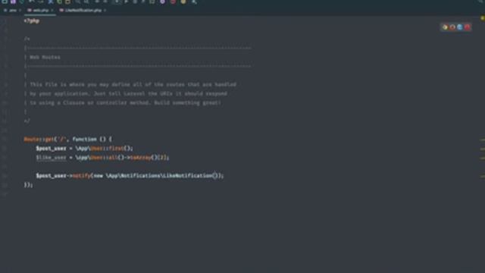485x273 pixels.
Task: Click LikeNotification class name in code
Action: (187, 176)
